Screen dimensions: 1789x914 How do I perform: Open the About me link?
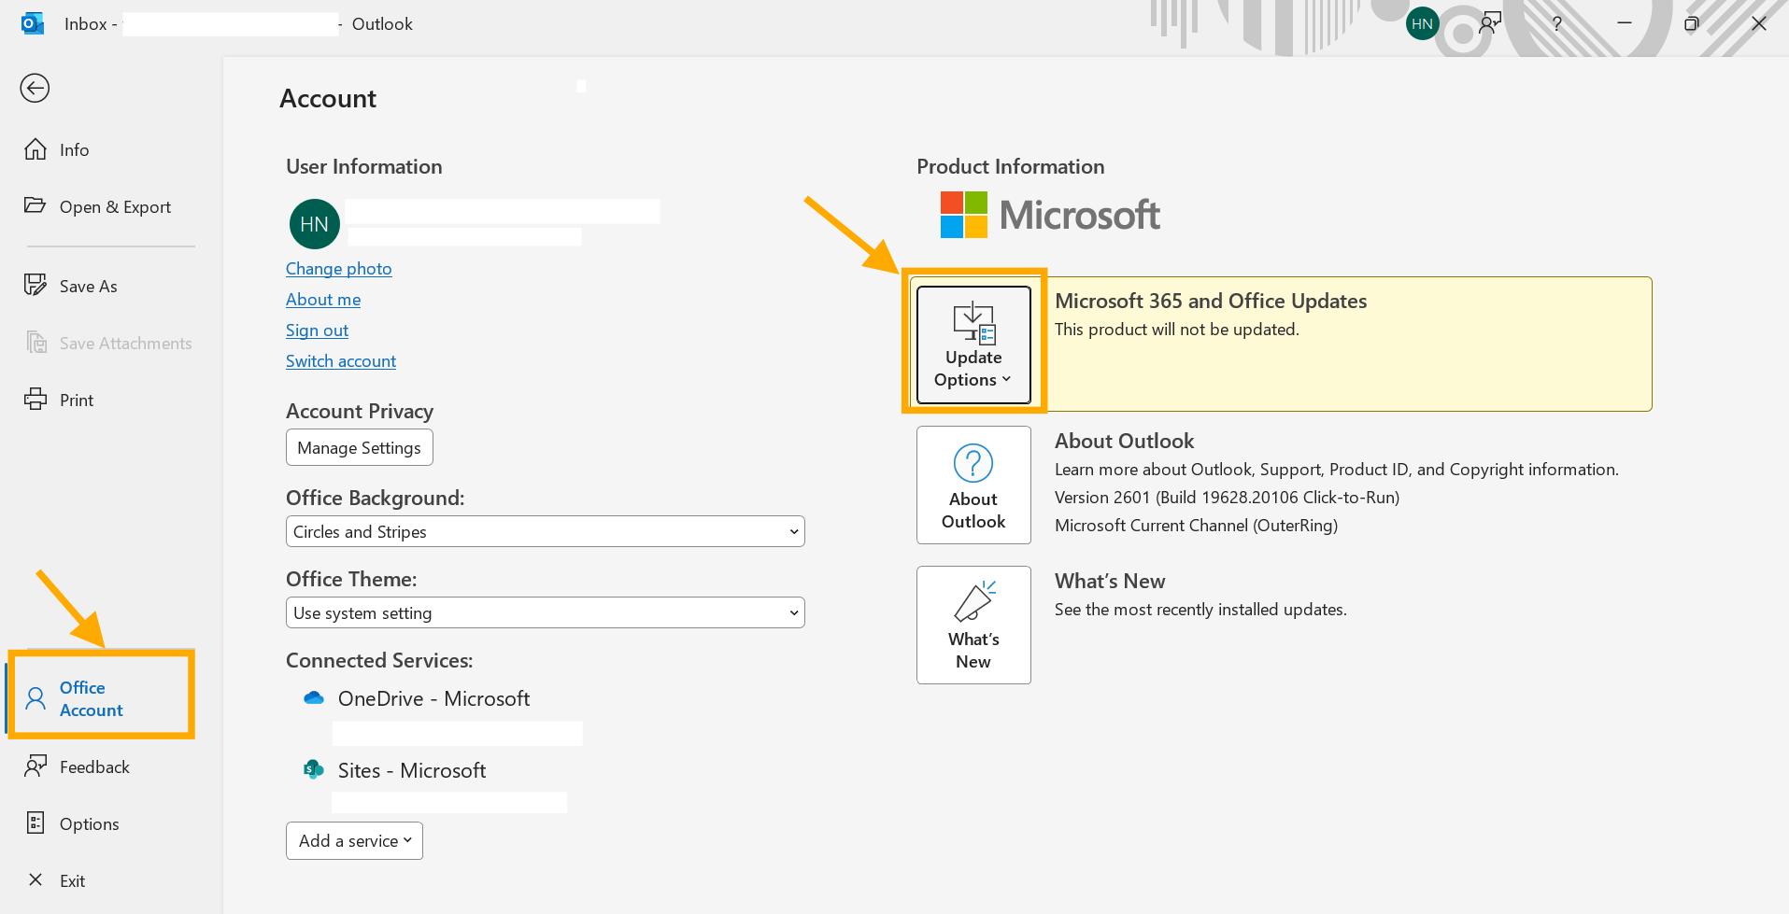(323, 300)
